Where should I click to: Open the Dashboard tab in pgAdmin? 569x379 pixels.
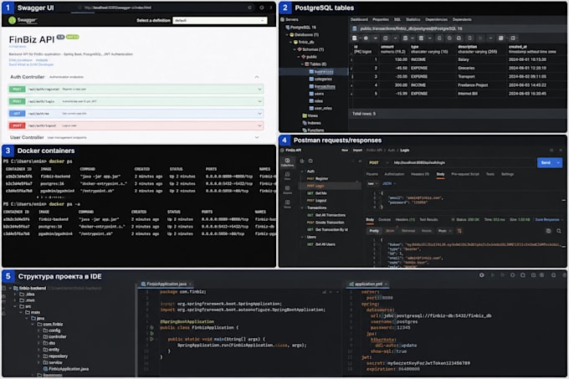(x=359, y=19)
